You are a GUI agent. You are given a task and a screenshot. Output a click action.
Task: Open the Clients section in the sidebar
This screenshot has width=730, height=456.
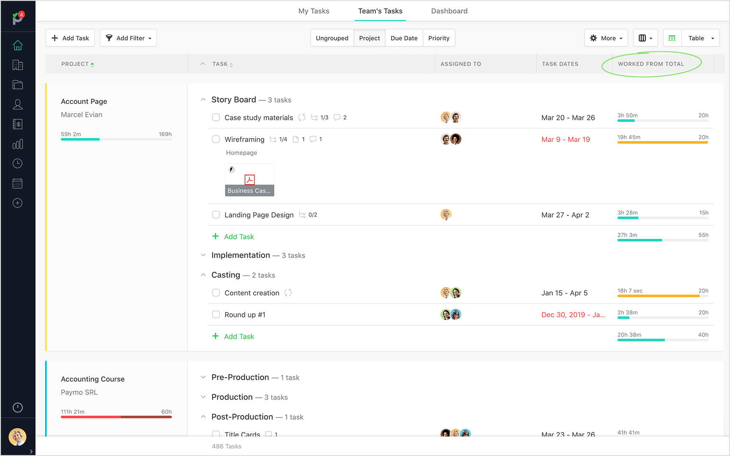point(17,65)
